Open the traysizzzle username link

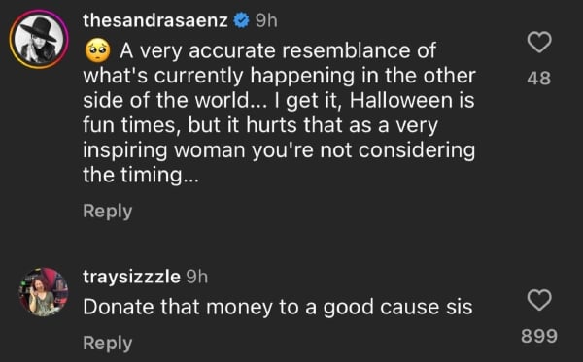[x=131, y=277]
